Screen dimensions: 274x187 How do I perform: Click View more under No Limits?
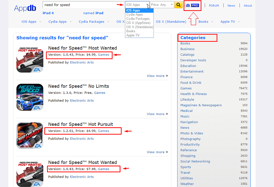(157, 114)
